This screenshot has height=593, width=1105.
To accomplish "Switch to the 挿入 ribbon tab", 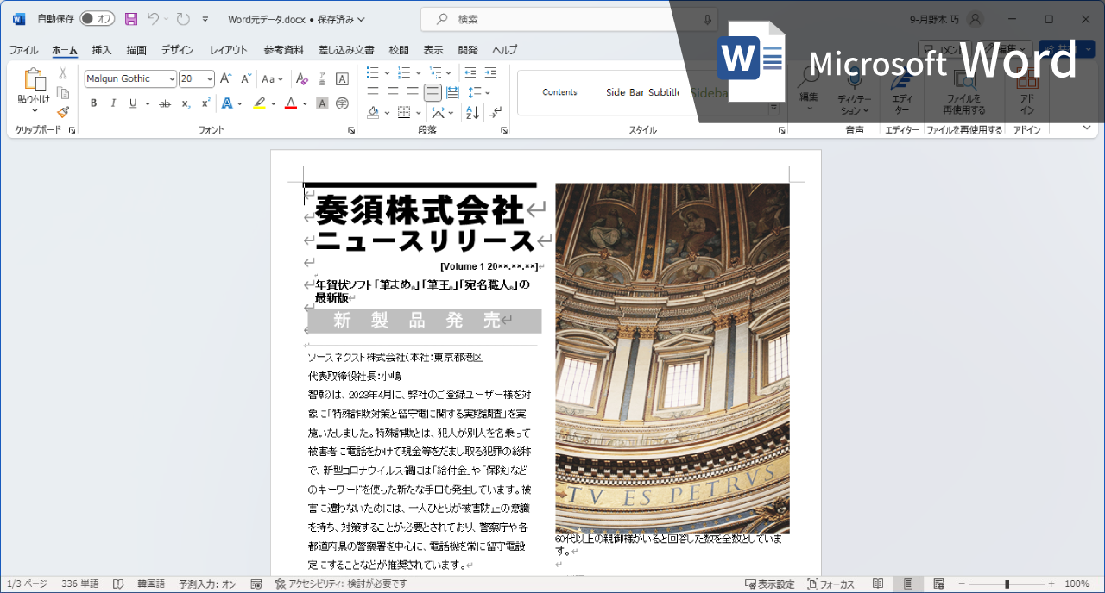I will click(101, 49).
